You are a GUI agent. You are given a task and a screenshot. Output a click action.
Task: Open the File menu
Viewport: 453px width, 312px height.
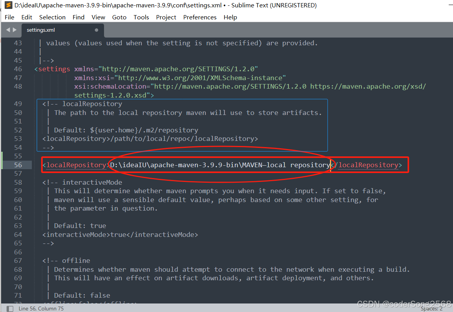click(9, 17)
